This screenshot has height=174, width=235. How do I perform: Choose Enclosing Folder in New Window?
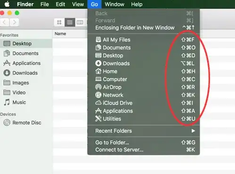coord(144,27)
